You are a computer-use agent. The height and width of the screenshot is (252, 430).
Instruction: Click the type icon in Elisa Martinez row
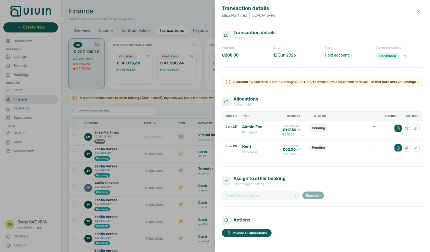pyautogui.click(x=181, y=137)
